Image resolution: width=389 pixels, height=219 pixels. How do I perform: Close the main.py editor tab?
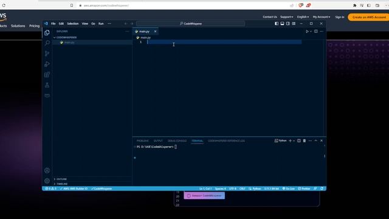pos(156,32)
